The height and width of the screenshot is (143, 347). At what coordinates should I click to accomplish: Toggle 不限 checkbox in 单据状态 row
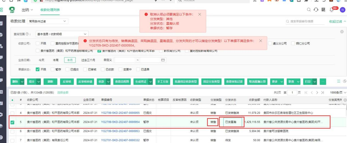38,69
